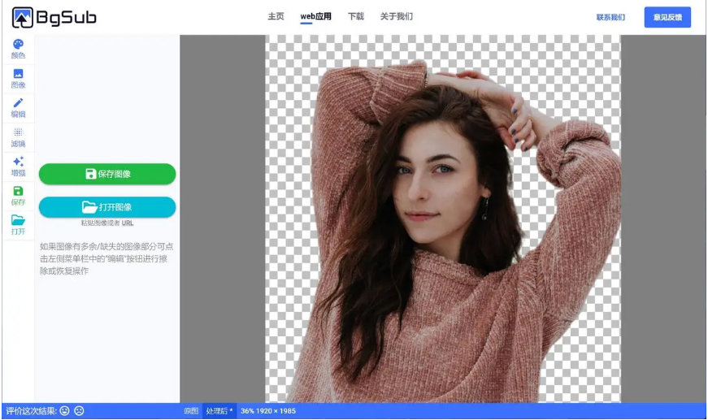Click the blue 打开图像 button
The height and width of the screenshot is (420, 708).
point(107,207)
